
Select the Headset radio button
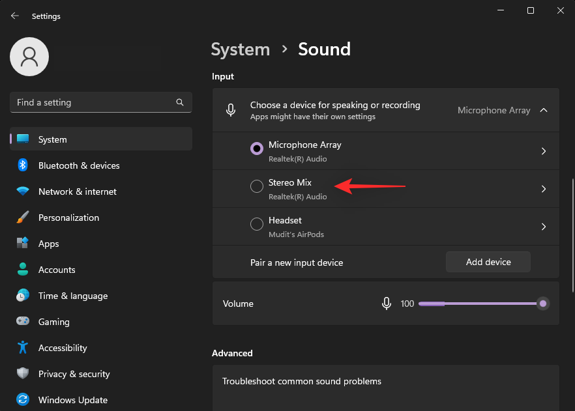pos(257,225)
